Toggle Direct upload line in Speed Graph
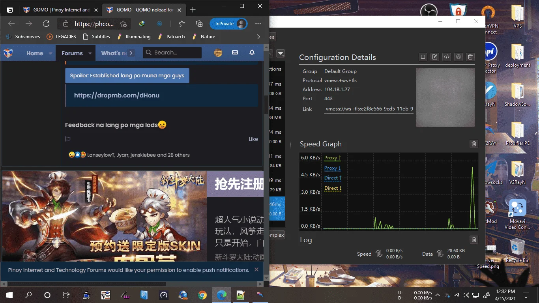Viewport: 539px width, 303px height. 333,178
